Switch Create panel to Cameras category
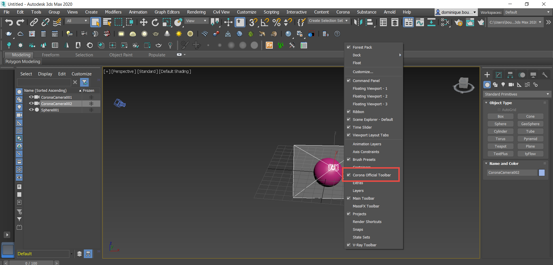The width and height of the screenshot is (553, 265). [511, 85]
